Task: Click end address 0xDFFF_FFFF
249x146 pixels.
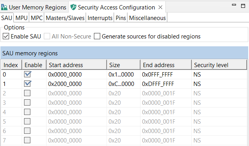Action: tap(158, 84)
